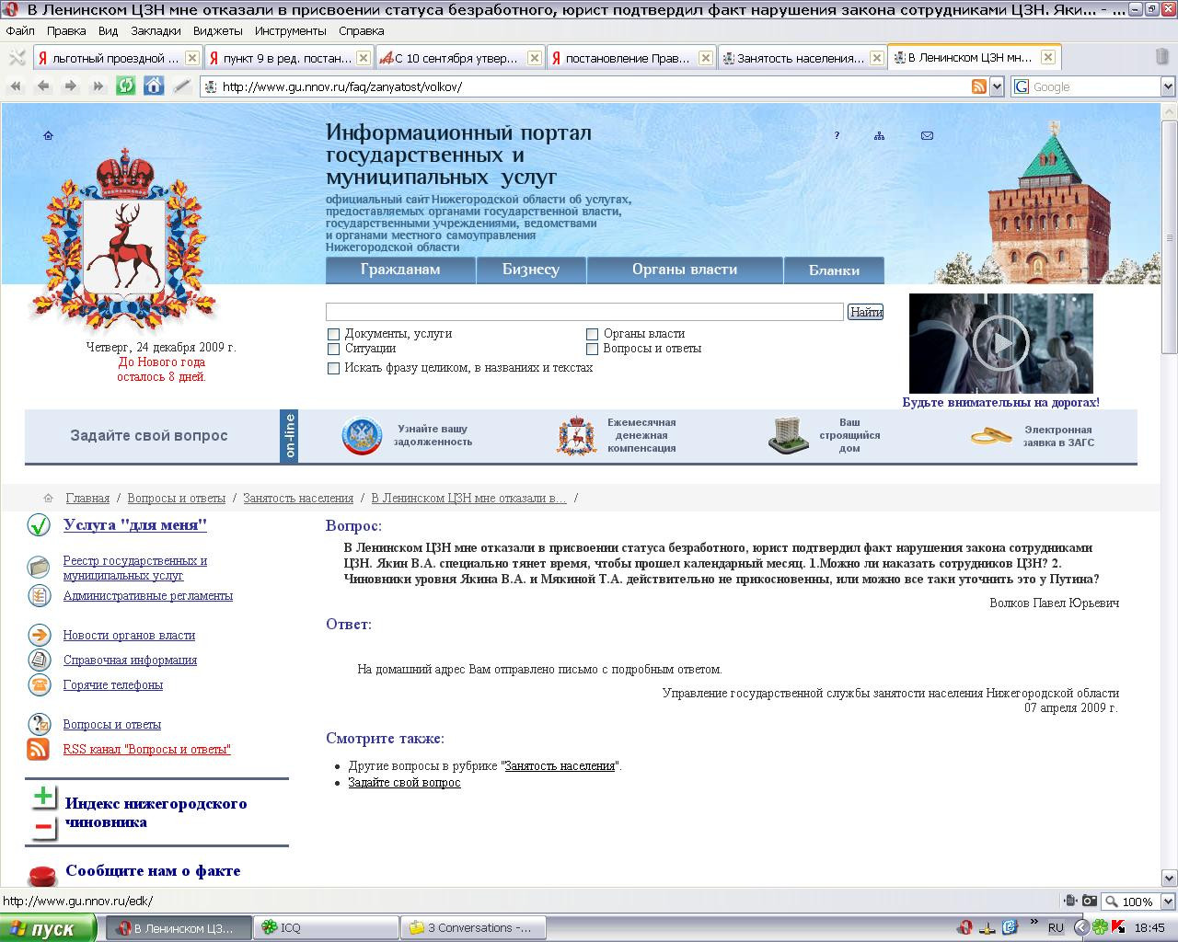The height and width of the screenshot is (942, 1178).
Task: Open the "Задайте свой вопрос" link below answer
Action: point(404,782)
